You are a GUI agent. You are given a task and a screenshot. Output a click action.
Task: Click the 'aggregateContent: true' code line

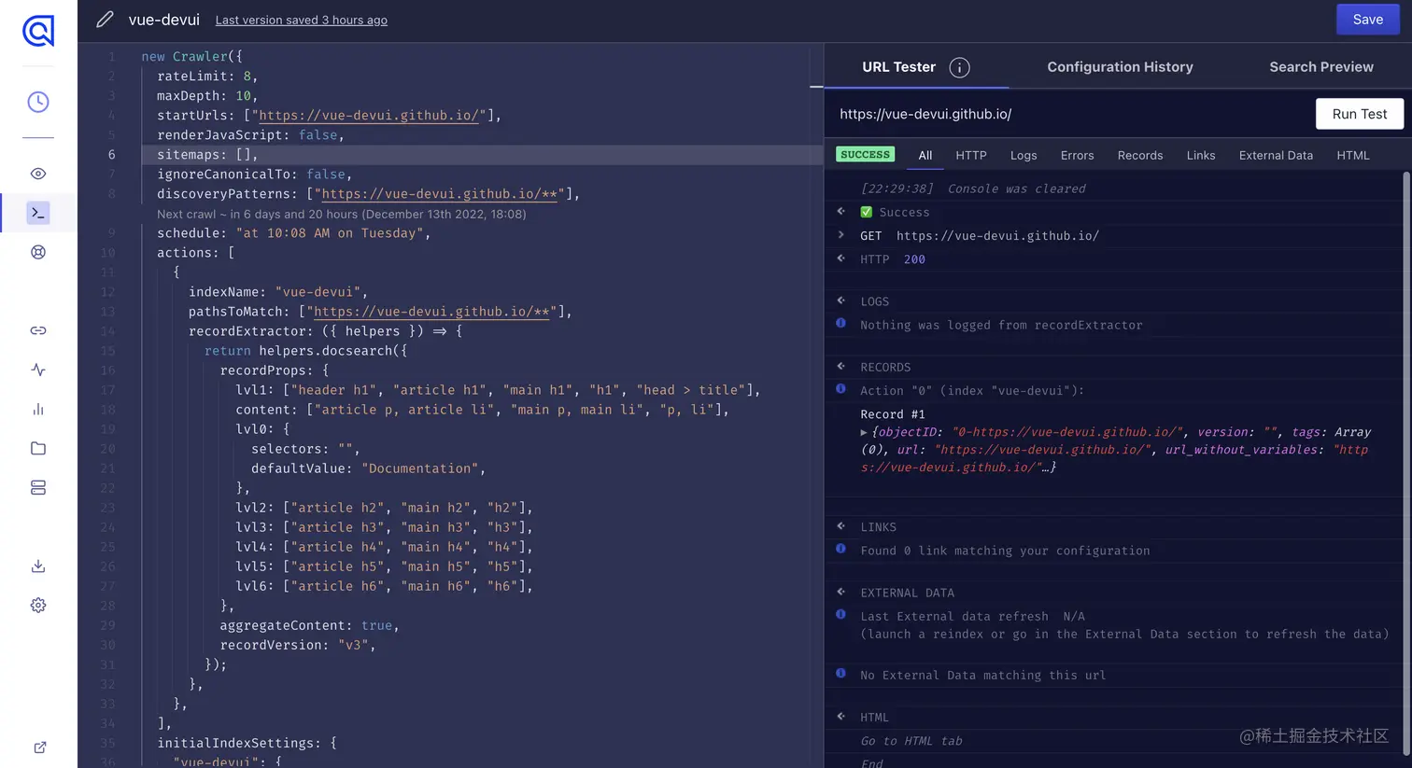coord(310,625)
